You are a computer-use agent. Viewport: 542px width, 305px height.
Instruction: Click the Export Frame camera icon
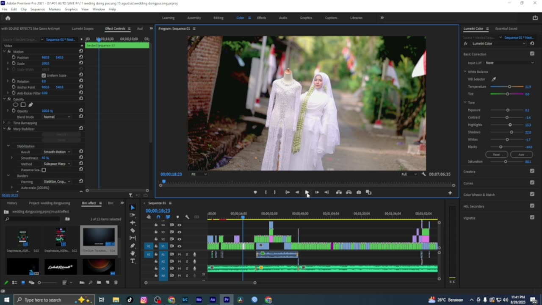pyautogui.click(x=359, y=192)
